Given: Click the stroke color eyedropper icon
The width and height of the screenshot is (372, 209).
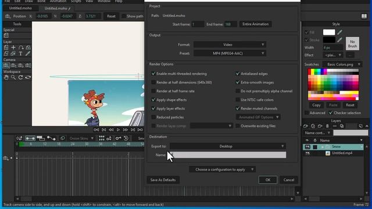Looking at the screenshot, I should (x=339, y=40).
